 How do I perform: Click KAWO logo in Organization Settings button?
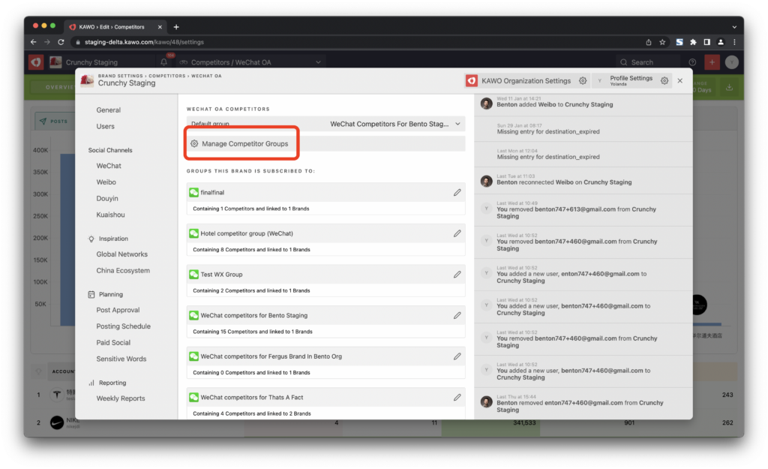(x=472, y=81)
